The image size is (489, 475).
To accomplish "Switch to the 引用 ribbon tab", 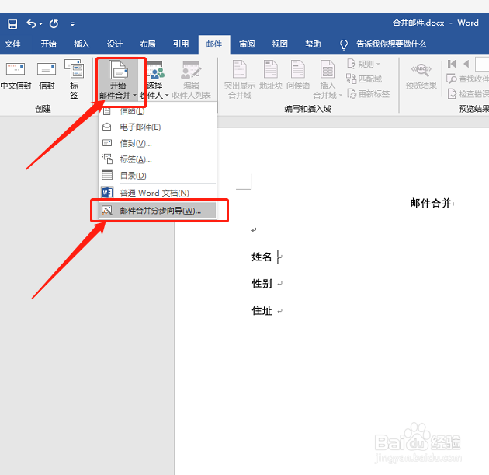I will pyautogui.click(x=181, y=44).
